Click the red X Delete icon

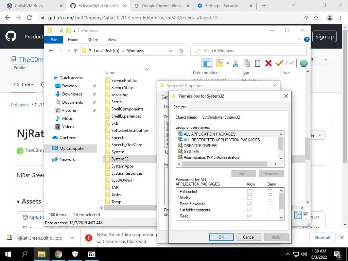pyautogui.click(x=268, y=64)
